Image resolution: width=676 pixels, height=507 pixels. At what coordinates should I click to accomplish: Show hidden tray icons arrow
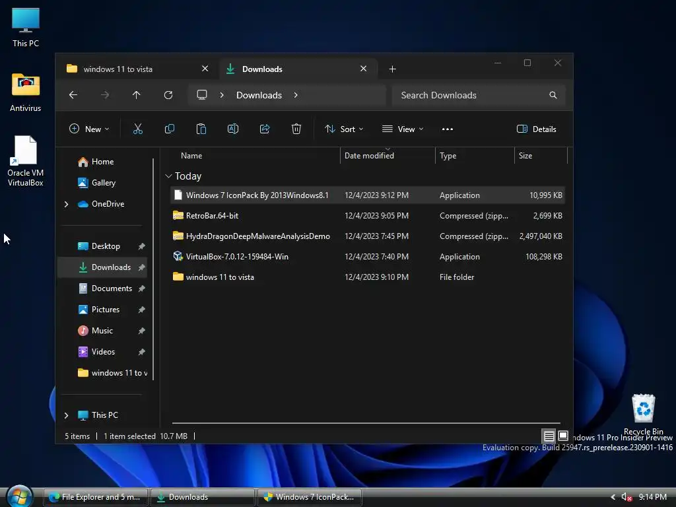pyautogui.click(x=613, y=497)
